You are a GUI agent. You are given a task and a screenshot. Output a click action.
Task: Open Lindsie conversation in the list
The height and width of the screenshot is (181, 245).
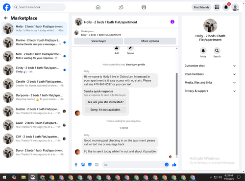[x=34, y=111]
